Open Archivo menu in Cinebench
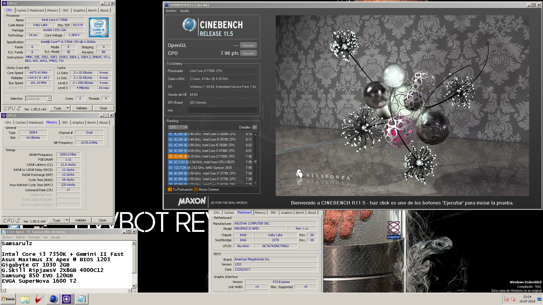 (x=171, y=11)
